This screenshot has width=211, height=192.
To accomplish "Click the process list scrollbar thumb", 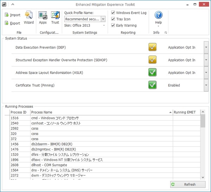I will (203, 121).
